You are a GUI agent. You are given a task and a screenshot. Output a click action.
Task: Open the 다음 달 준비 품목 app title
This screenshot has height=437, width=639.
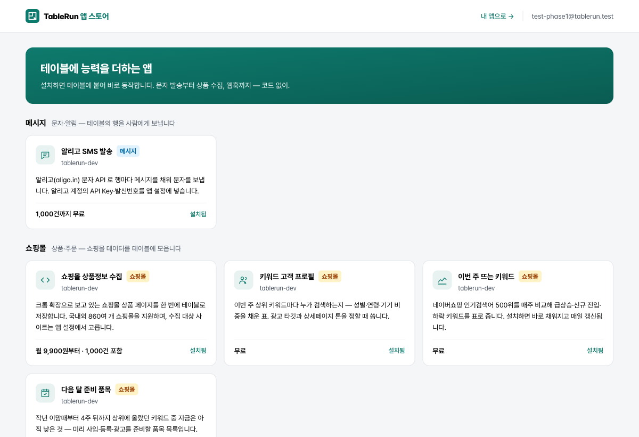[86, 390]
